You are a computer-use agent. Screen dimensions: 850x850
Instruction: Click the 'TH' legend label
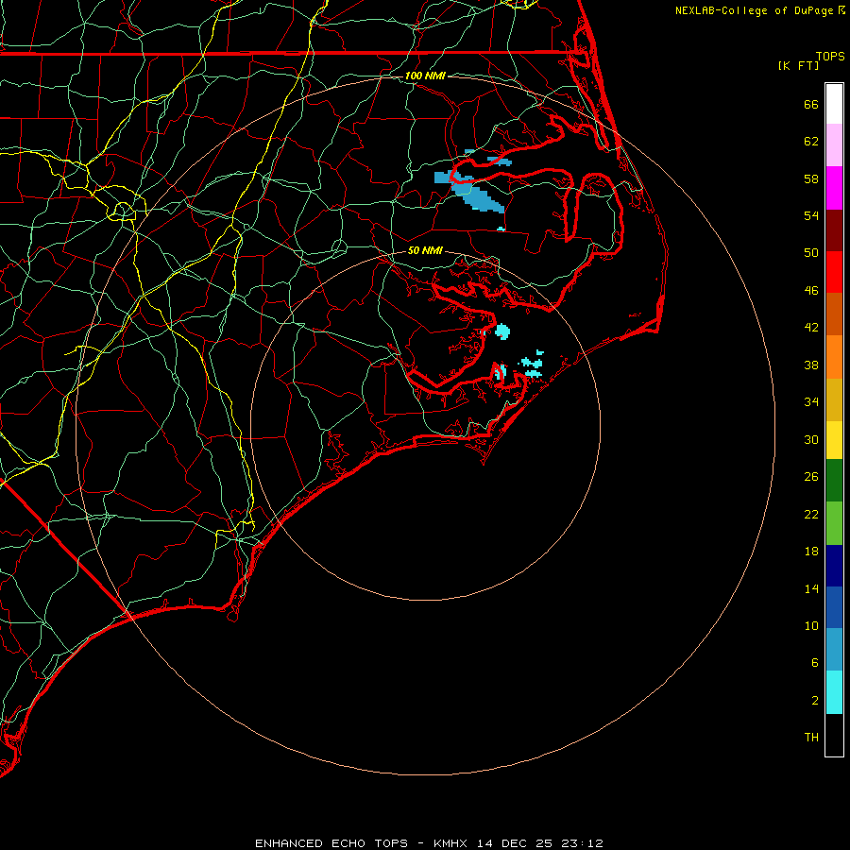[811, 737]
